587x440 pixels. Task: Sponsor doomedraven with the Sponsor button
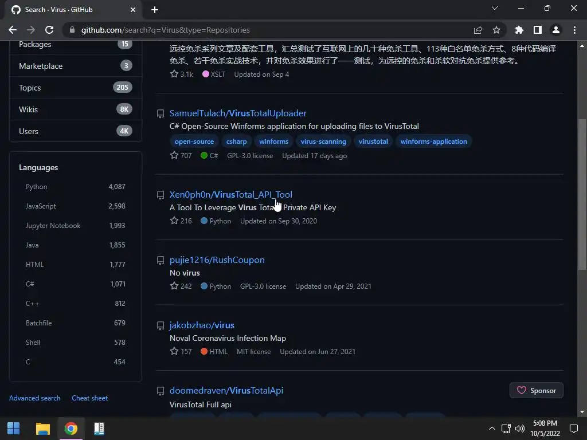point(536,390)
